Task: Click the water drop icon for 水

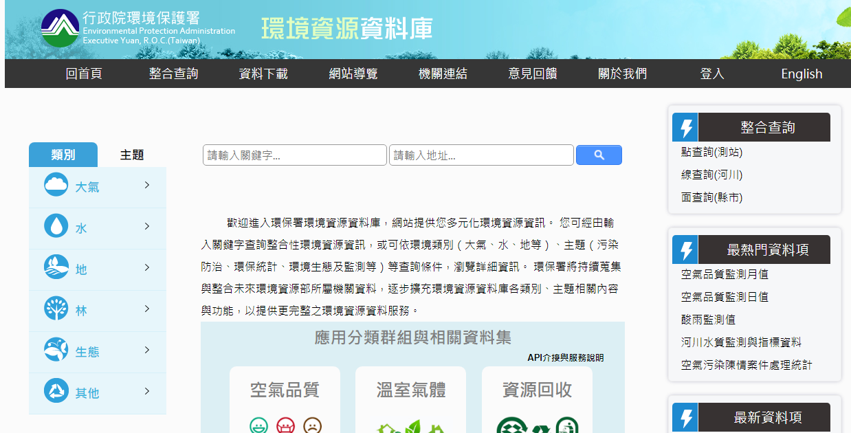Action: (56, 226)
